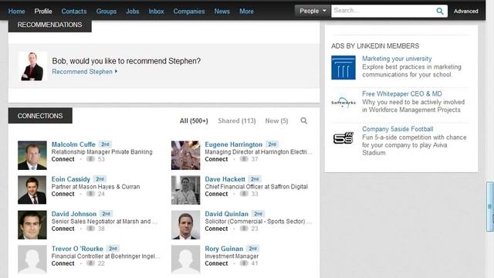Open Eoin Cassidy's profile photo
Viewport: 494px width, 278px height.
[32, 190]
